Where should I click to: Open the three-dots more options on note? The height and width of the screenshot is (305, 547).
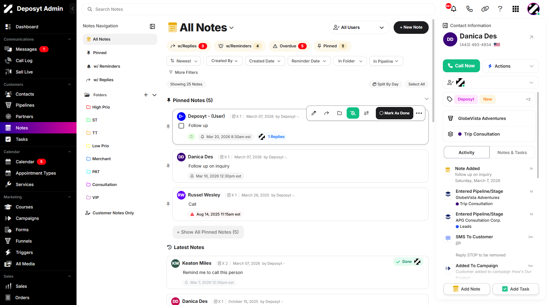click(x=419, y=113)
